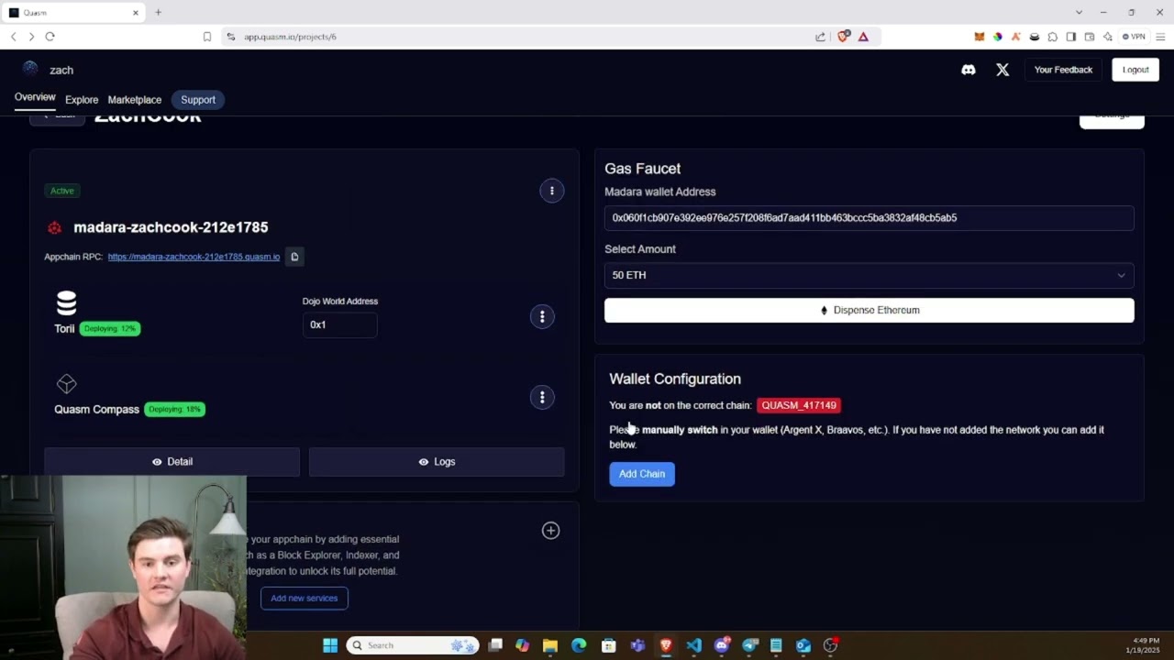Open the Marketplace tab
Viewport: 1174px width, 660px height.
coord(135,100)
